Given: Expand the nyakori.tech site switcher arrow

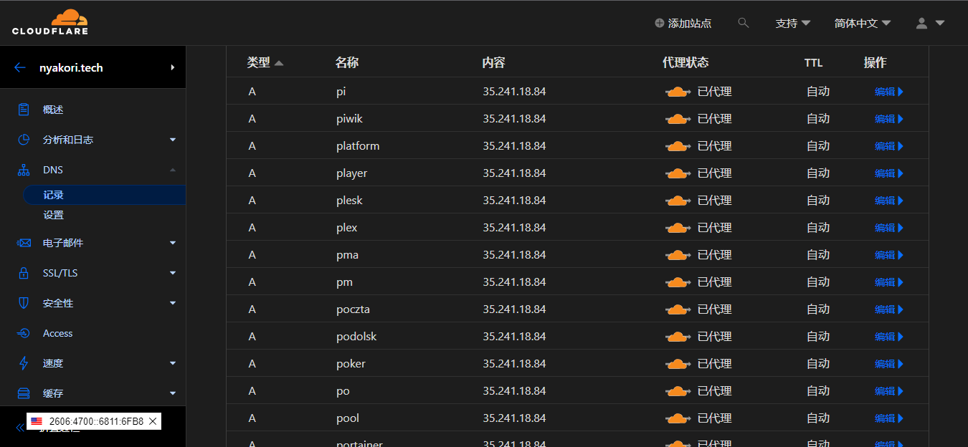Looking at the screenshot, I should click(173, 67).
